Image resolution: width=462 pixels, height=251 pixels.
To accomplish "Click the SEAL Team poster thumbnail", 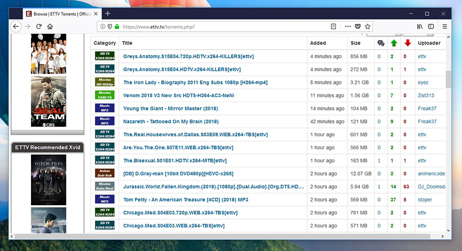I will click(x=49, y=101).
